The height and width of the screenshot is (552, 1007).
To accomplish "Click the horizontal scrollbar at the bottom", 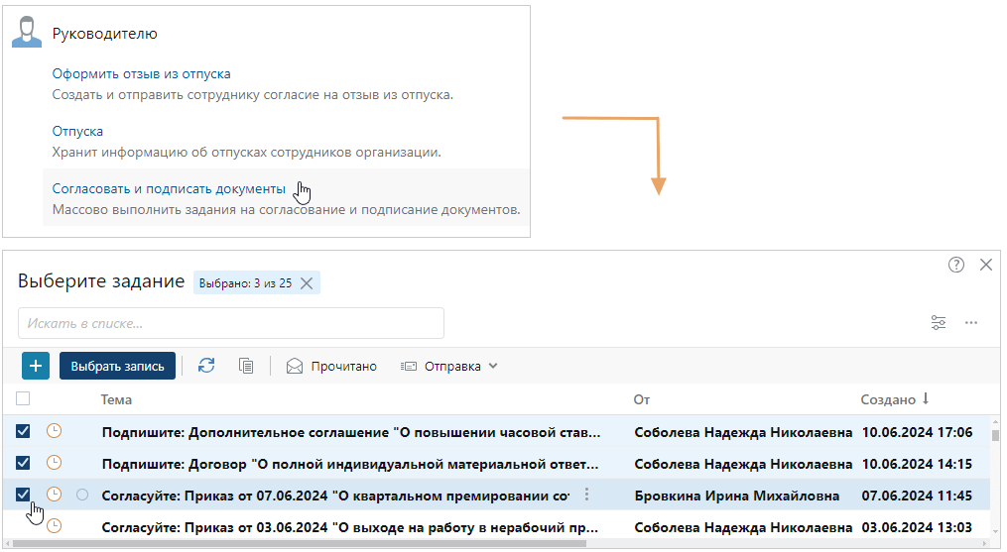I will 298,543.
